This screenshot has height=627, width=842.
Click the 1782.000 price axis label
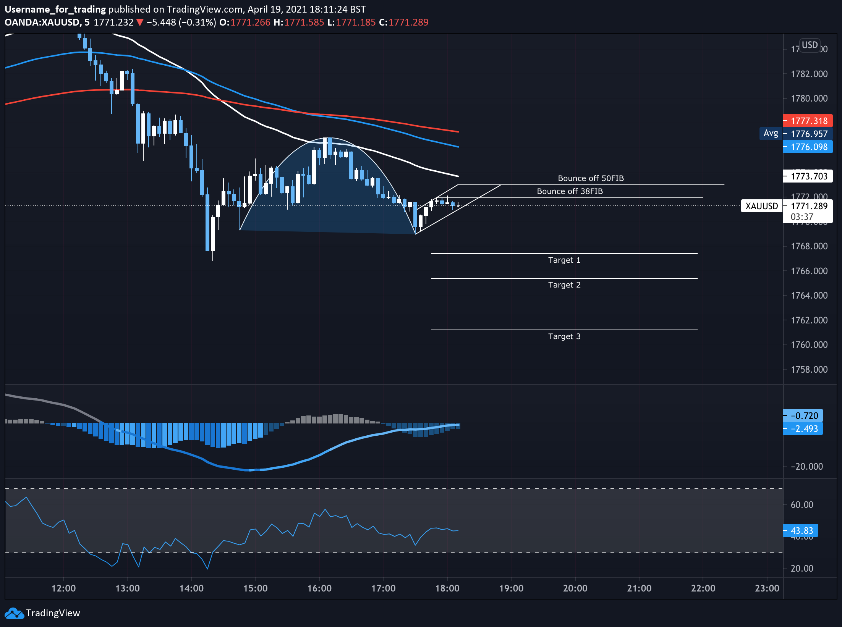(x=809, y=74)
